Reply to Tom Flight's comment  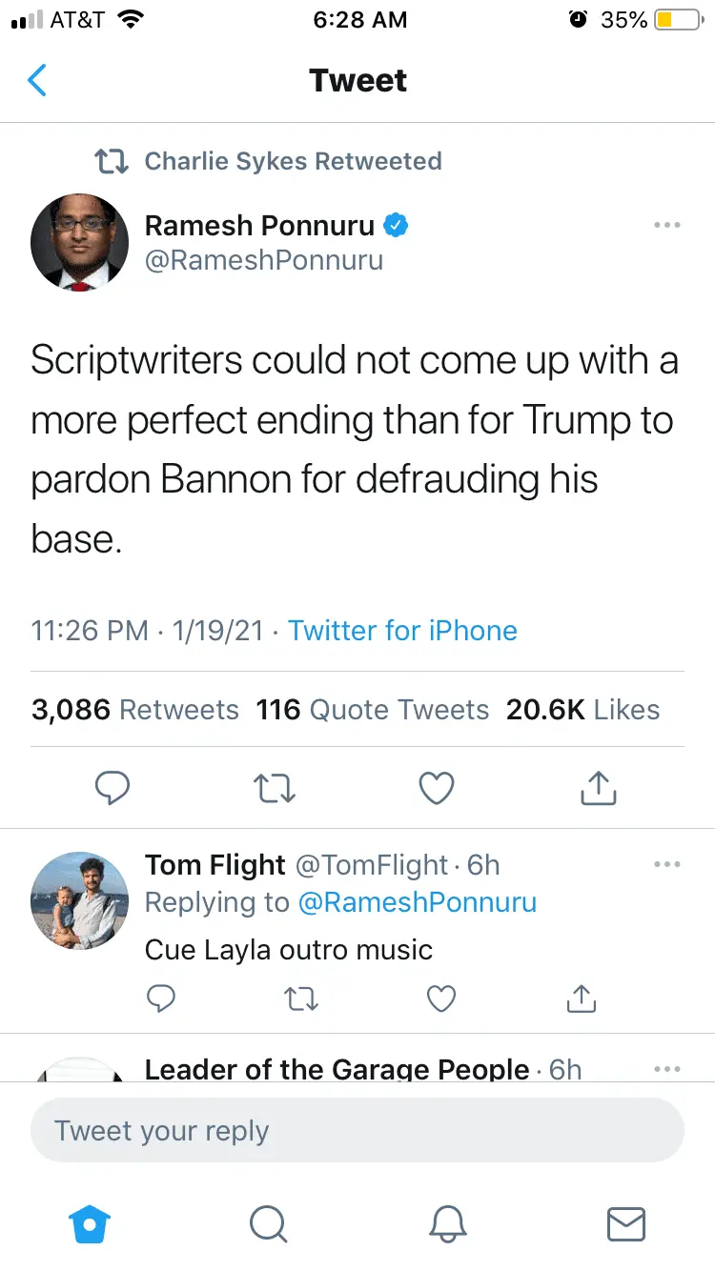click(162, 998)
